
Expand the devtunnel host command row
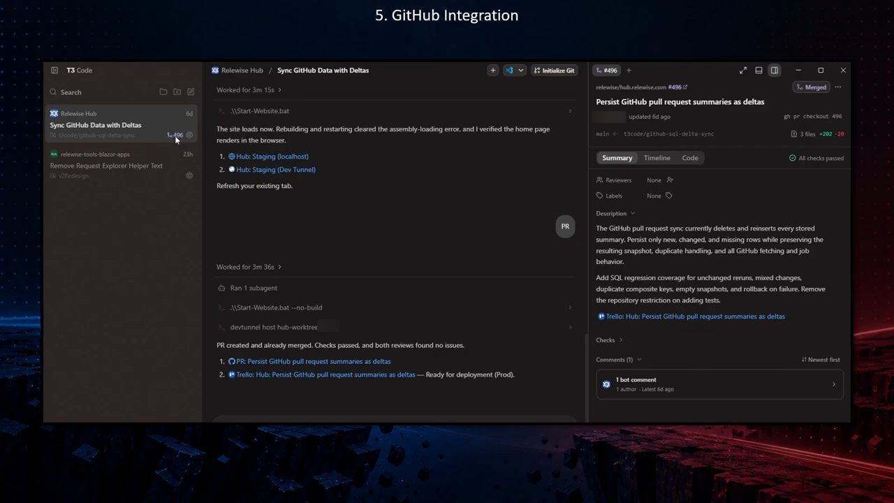click(395, 327)
